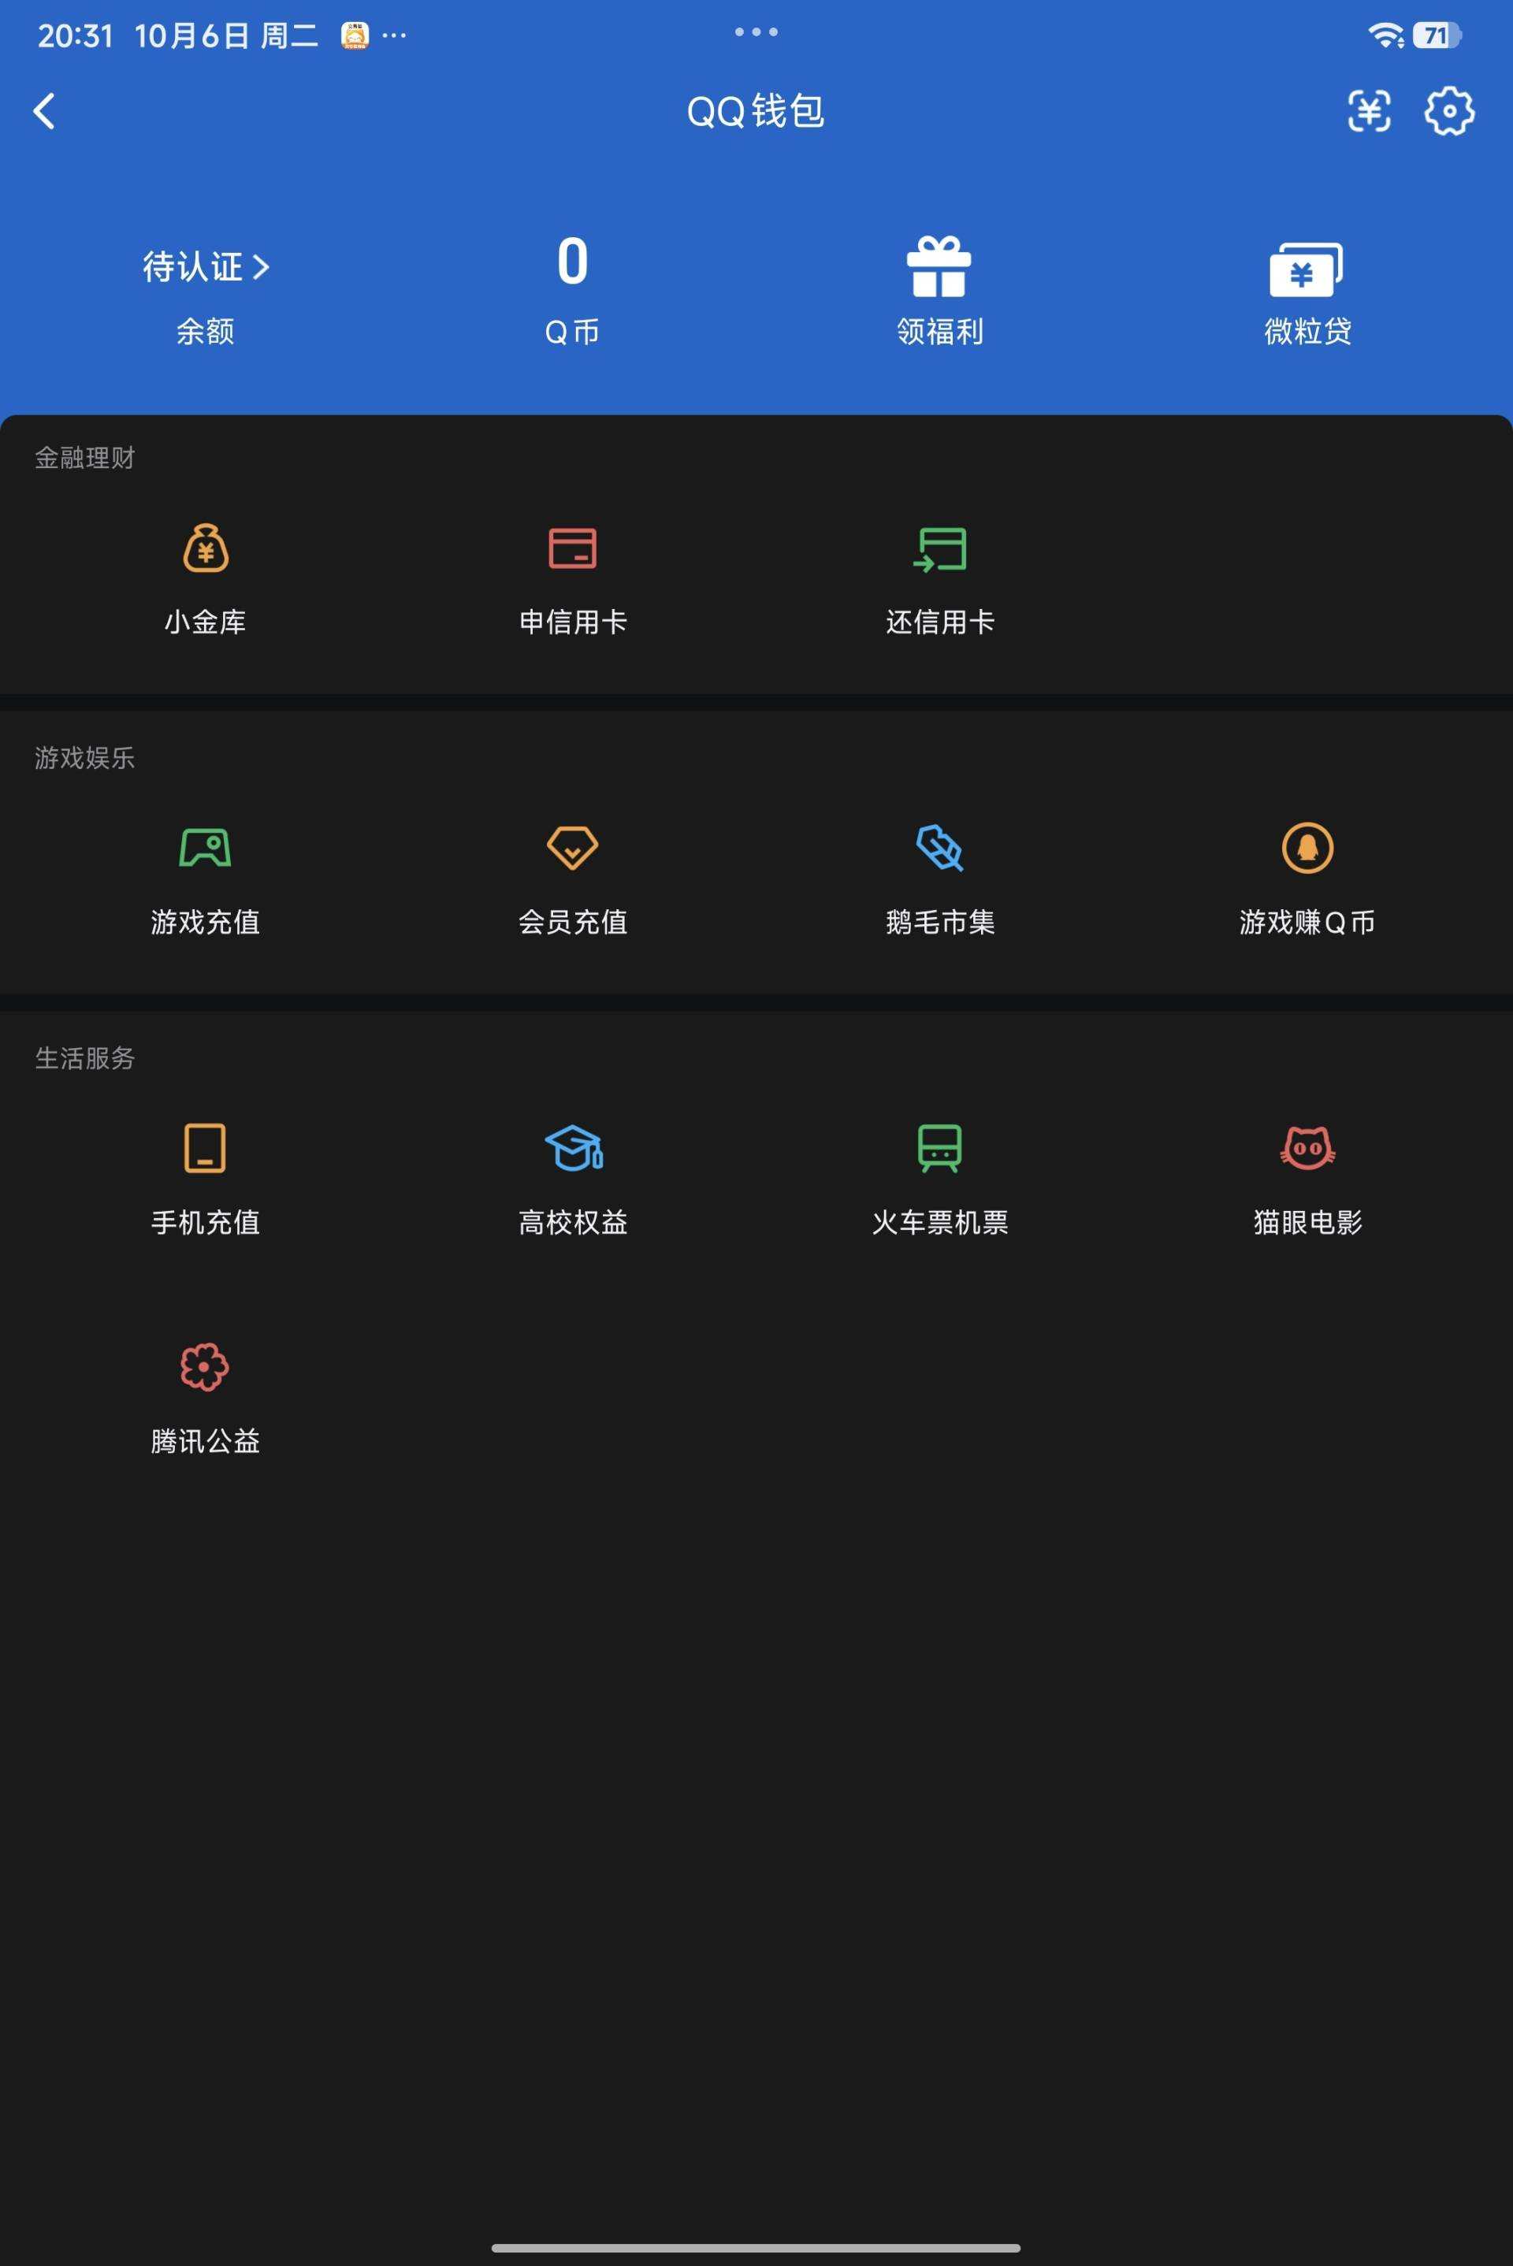Tap the 腾讯公益 label
The image size is (1513, 2266).
(x=206, y=1441)
